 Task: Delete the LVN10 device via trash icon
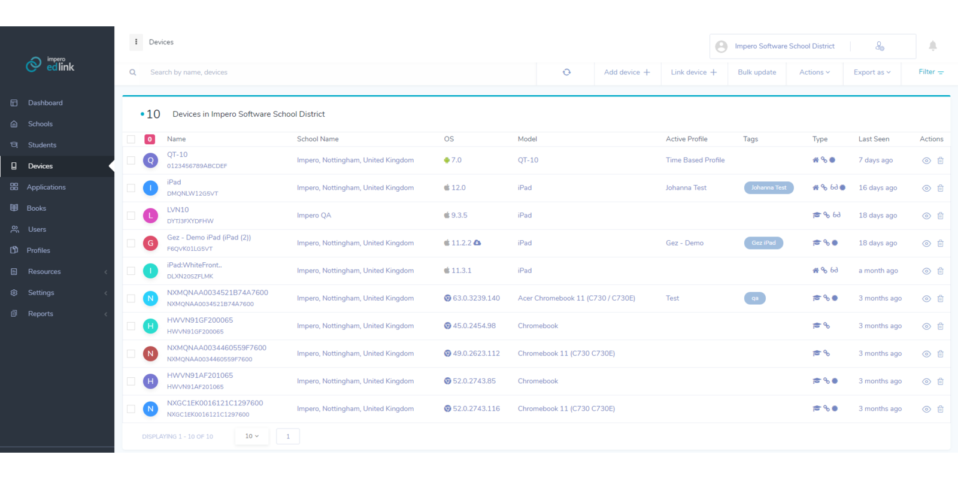[940, 216]
